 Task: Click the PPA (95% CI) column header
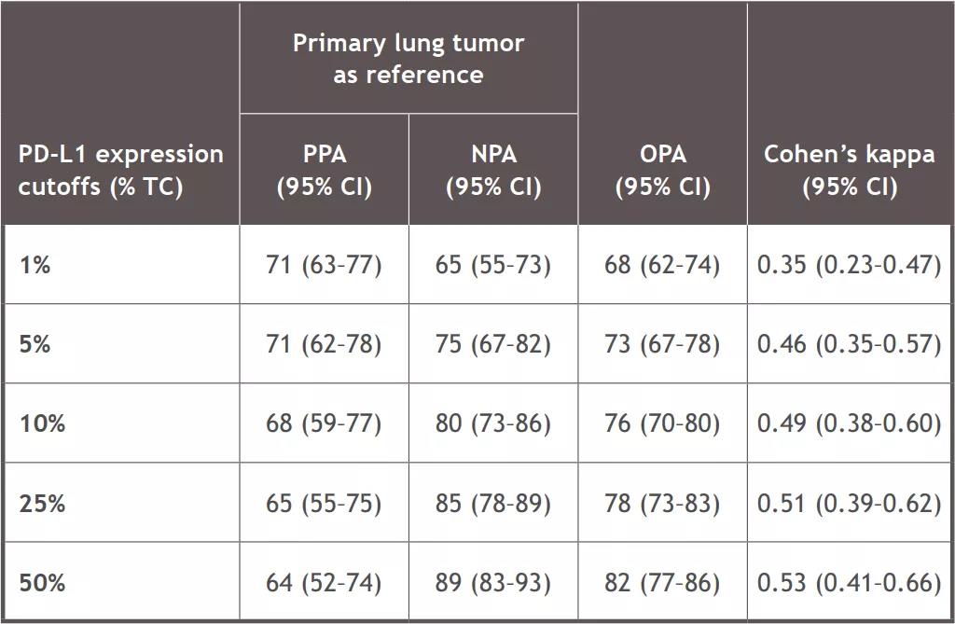pyautogui.click(x=325, y=170)
